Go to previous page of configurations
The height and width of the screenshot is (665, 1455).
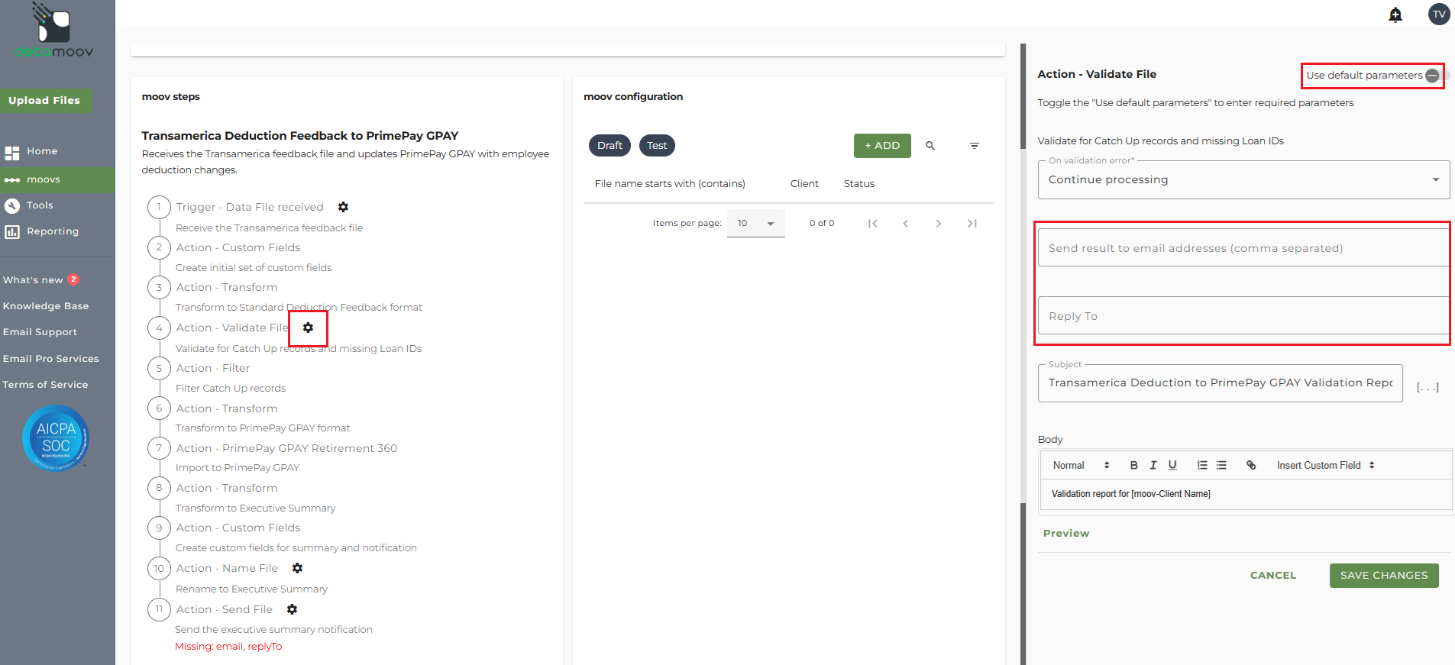coord(906,224)
